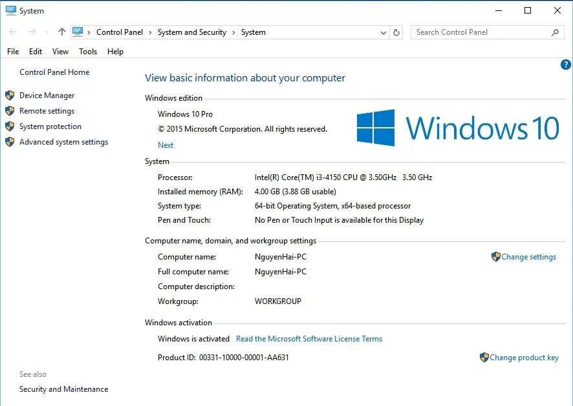Click the Workgroup value WORKGROUP
The image size is (573, 406).
(277, 301)
